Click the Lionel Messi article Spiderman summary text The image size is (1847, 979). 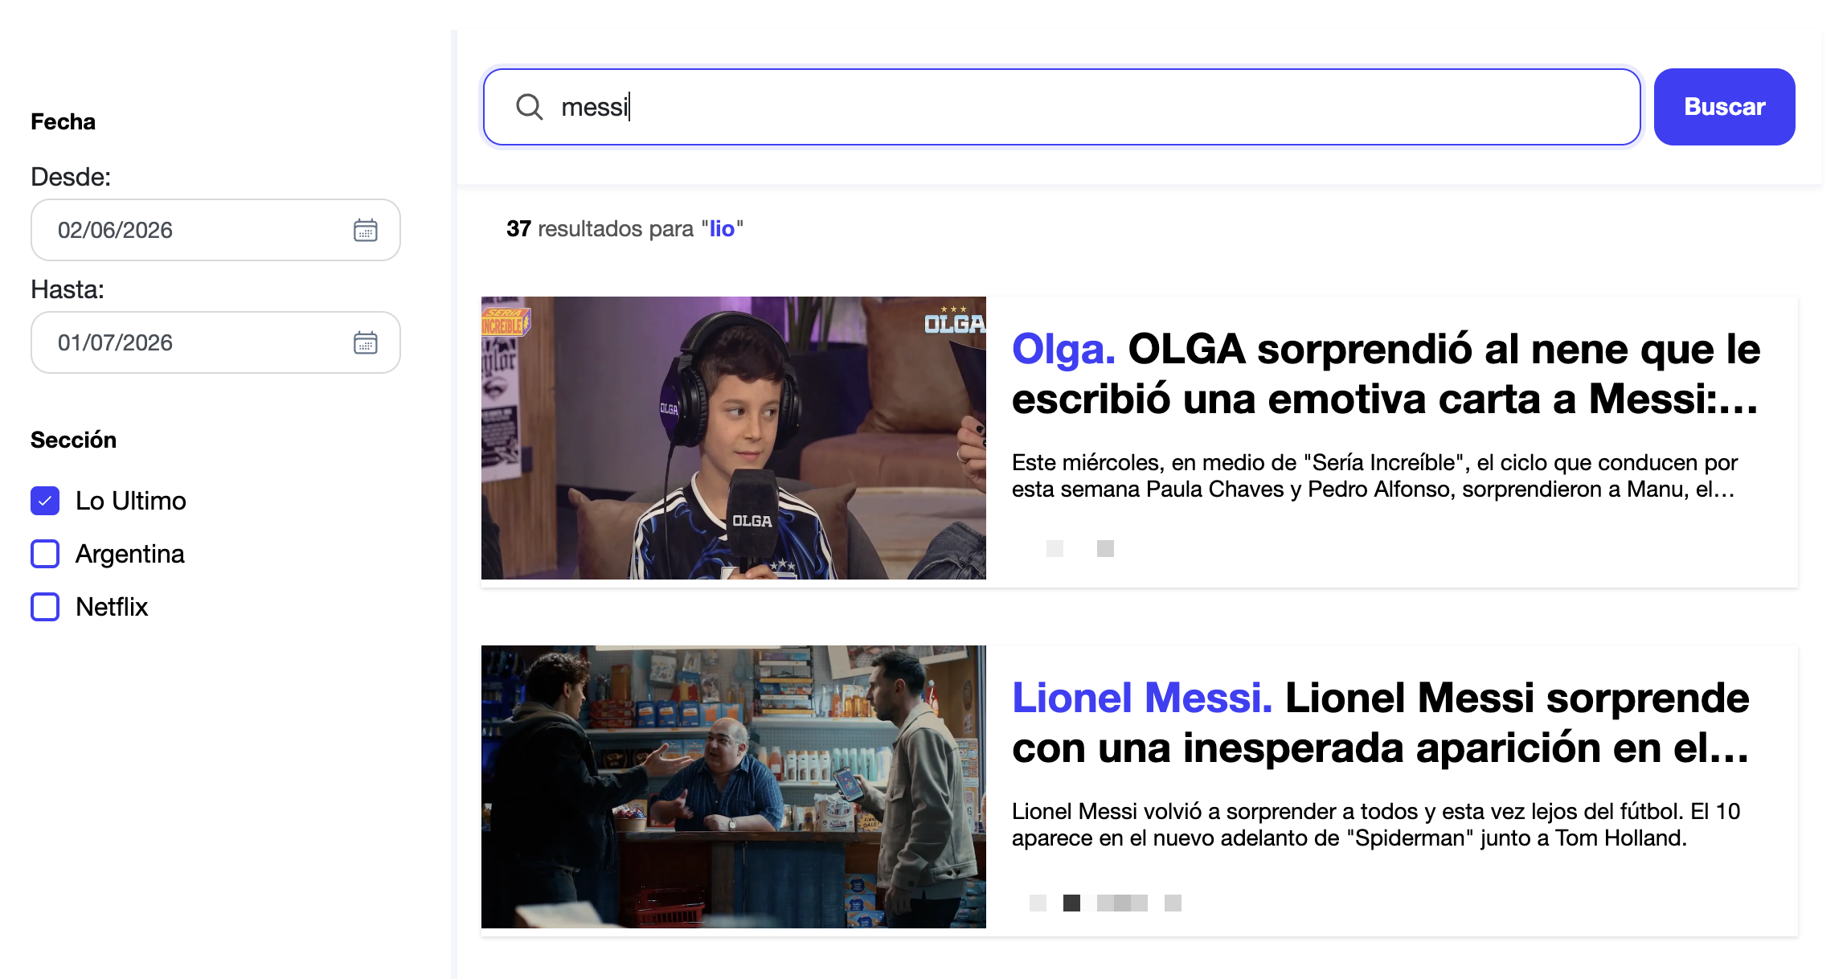1376,825
